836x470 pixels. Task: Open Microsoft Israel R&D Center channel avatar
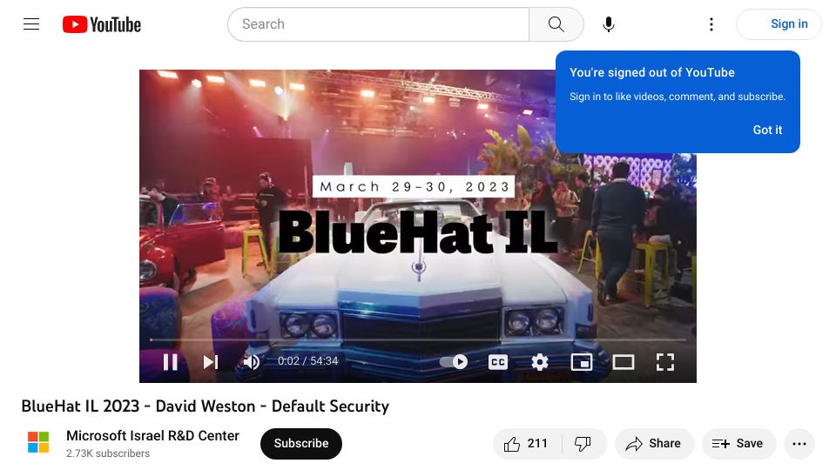pyautogui.click(x=38, y=442)
